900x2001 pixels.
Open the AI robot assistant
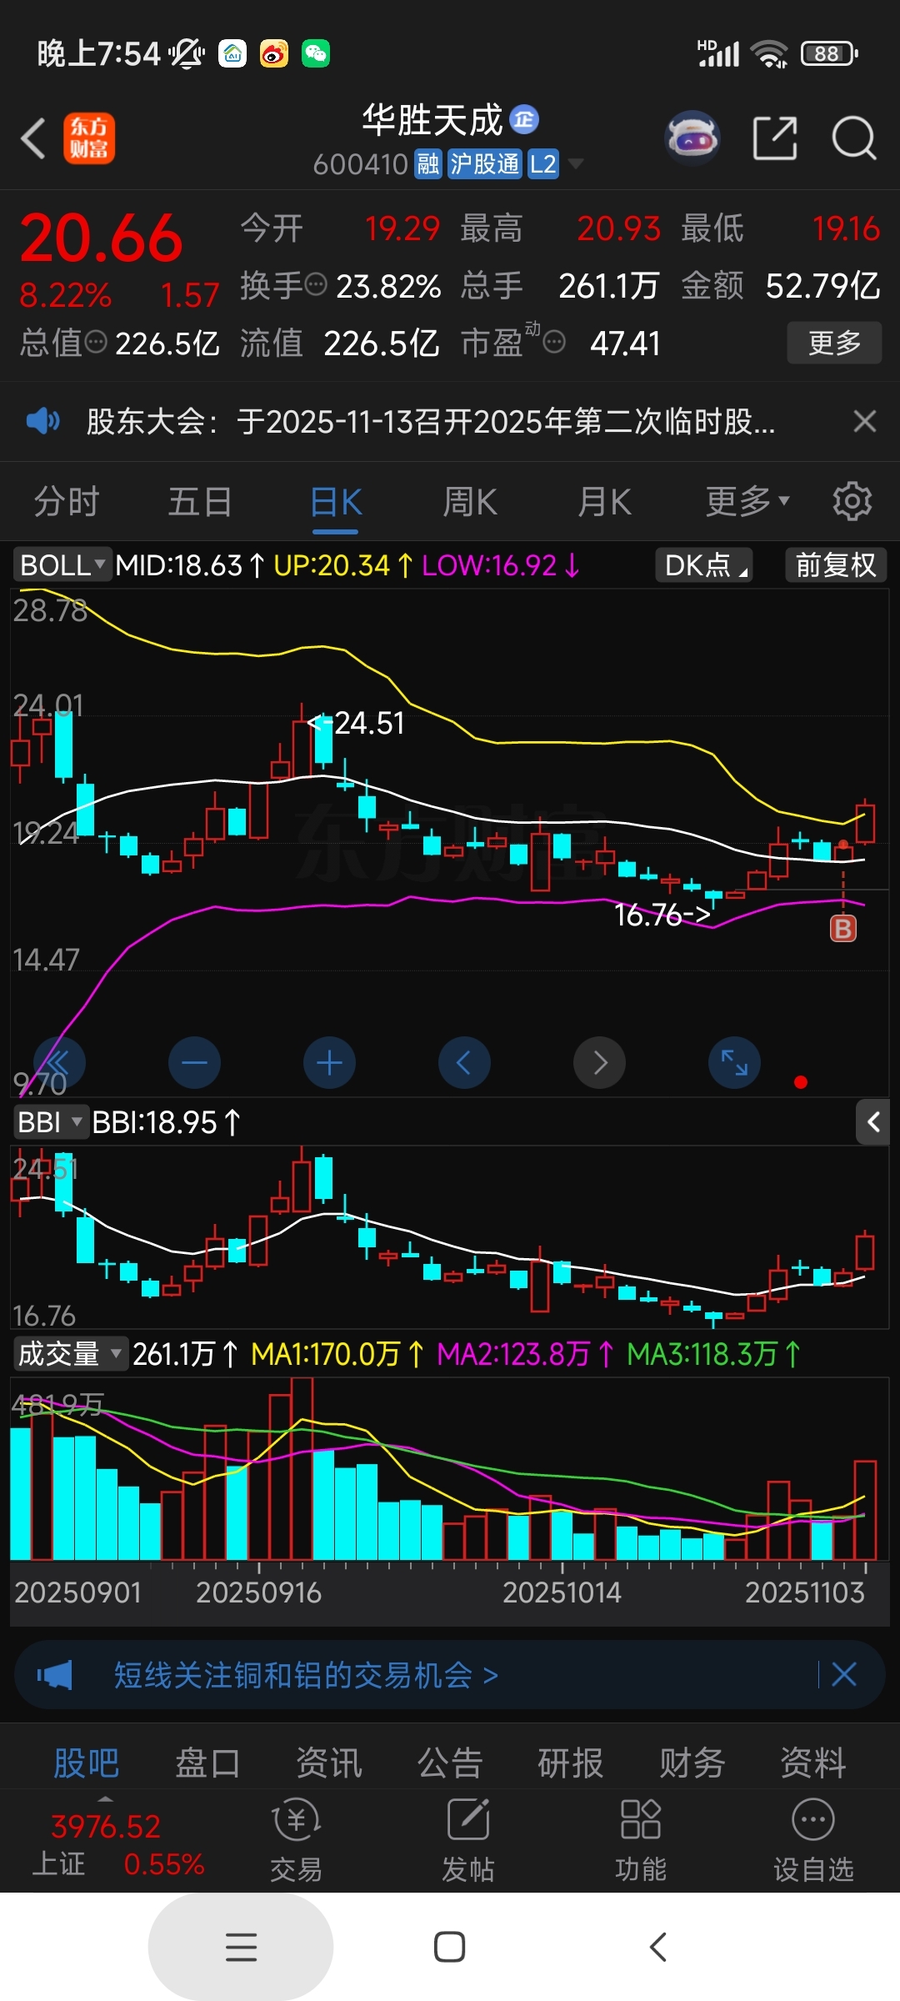tap(692, 138)
